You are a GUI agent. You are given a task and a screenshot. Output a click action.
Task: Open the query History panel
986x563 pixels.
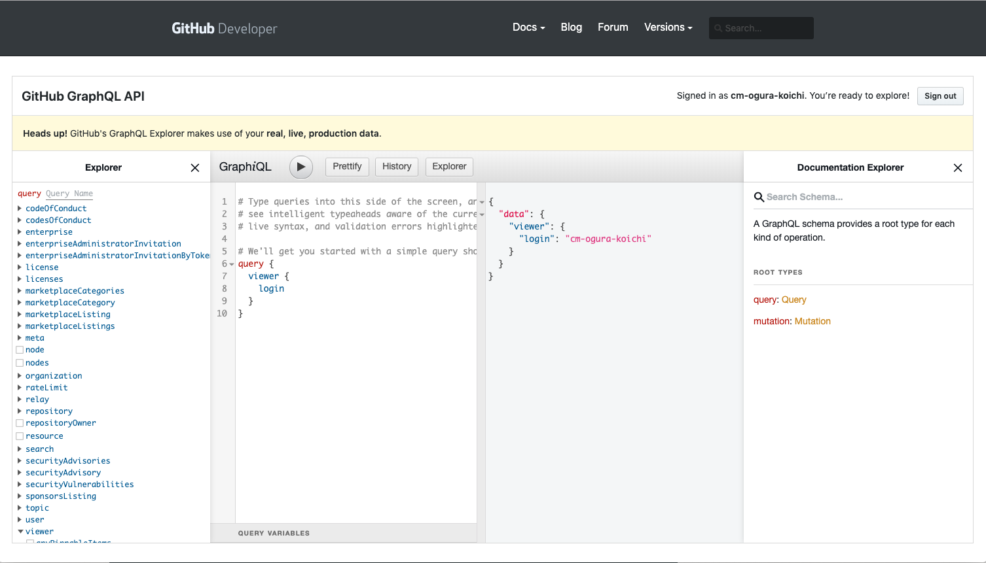click(396, 167)
